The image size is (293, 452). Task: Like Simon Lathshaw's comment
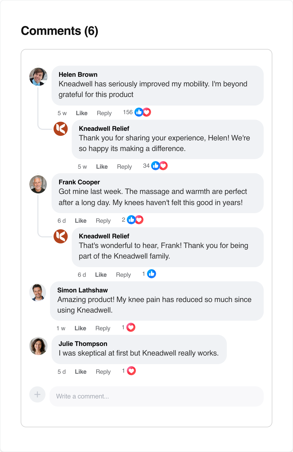tap(80, 328)
